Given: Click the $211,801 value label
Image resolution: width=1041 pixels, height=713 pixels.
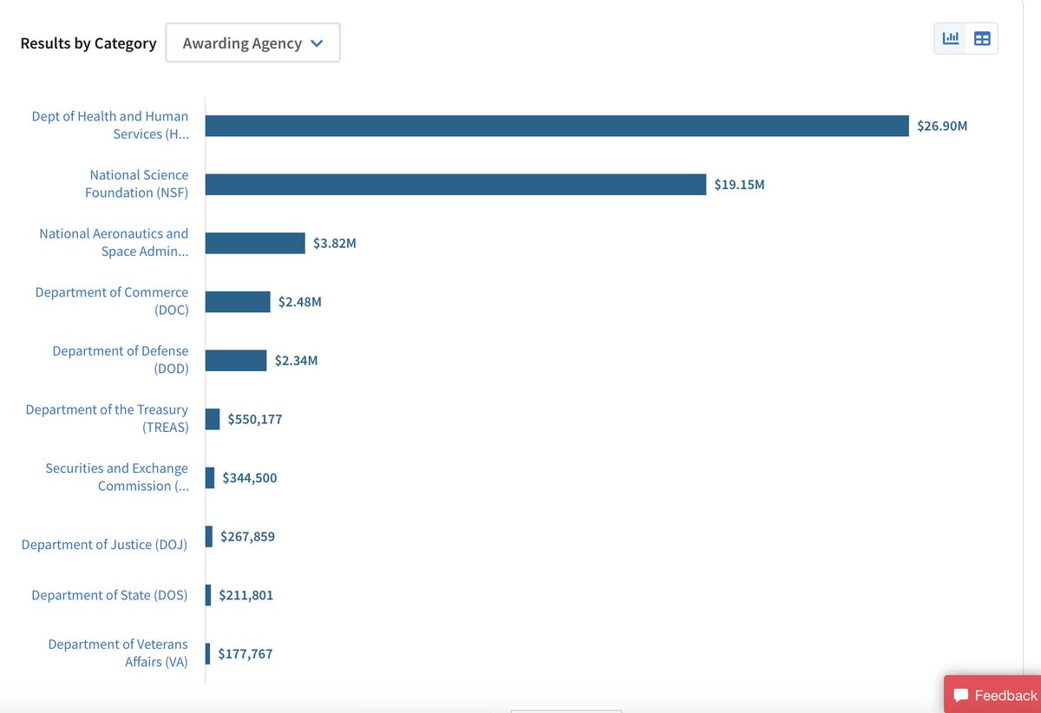Looking at the screenshot, I should pyautogui.click(x=246, y=596).
